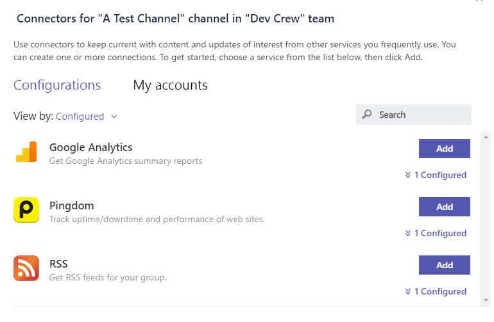
Task: Expand RSS 1 Configured list
Action: [436, 291]
